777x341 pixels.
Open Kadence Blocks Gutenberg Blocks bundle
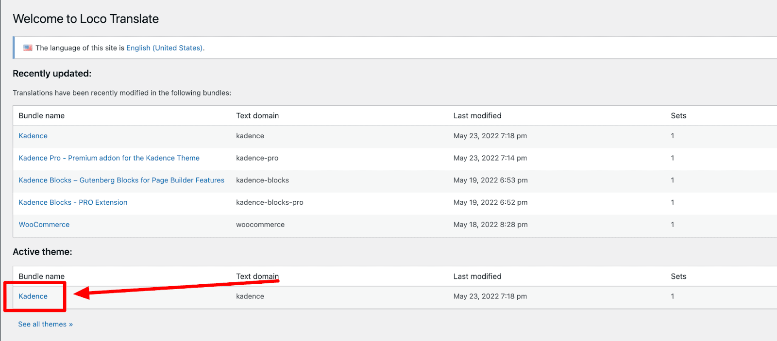click(x=121, y=180)
